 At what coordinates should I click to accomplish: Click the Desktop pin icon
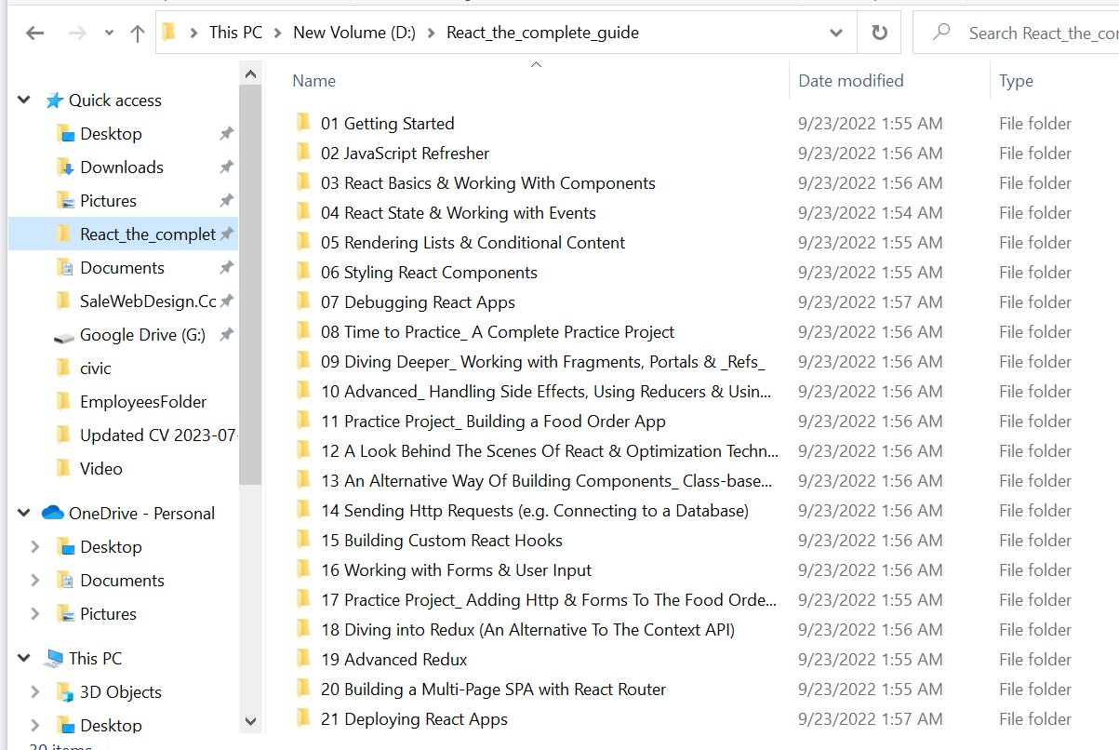(226, 134)
